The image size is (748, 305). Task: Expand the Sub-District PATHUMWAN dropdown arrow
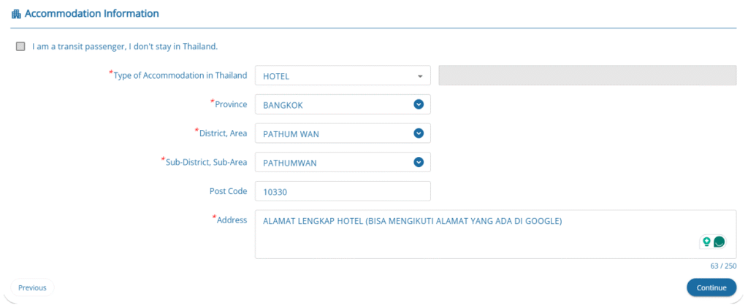[419, 163]
